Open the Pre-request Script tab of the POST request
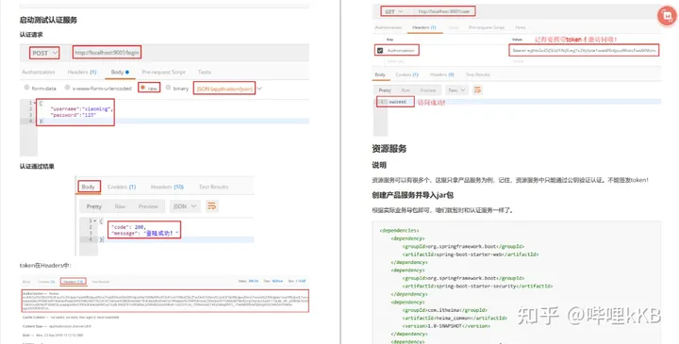Image resolution: width=679 pixels, height=344 pixels. 163,72
